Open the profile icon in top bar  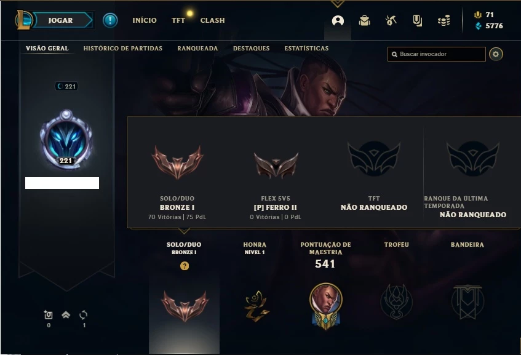[x=338, y=20]
